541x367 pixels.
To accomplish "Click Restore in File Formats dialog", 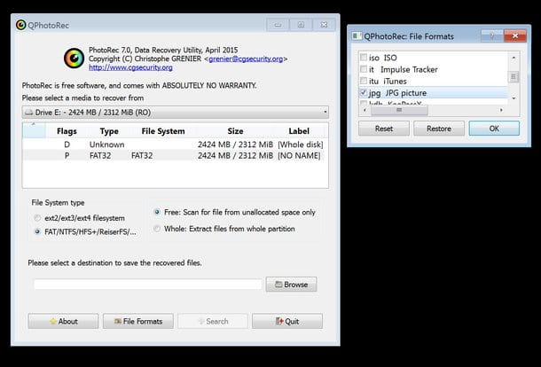I will click(x=439, y=129).
